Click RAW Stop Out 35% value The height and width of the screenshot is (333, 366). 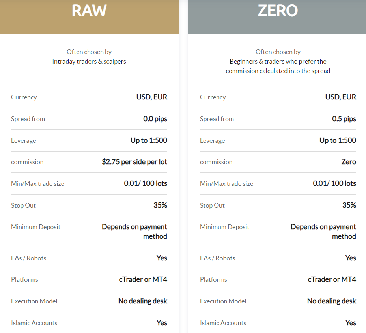[x=161, y=205]
